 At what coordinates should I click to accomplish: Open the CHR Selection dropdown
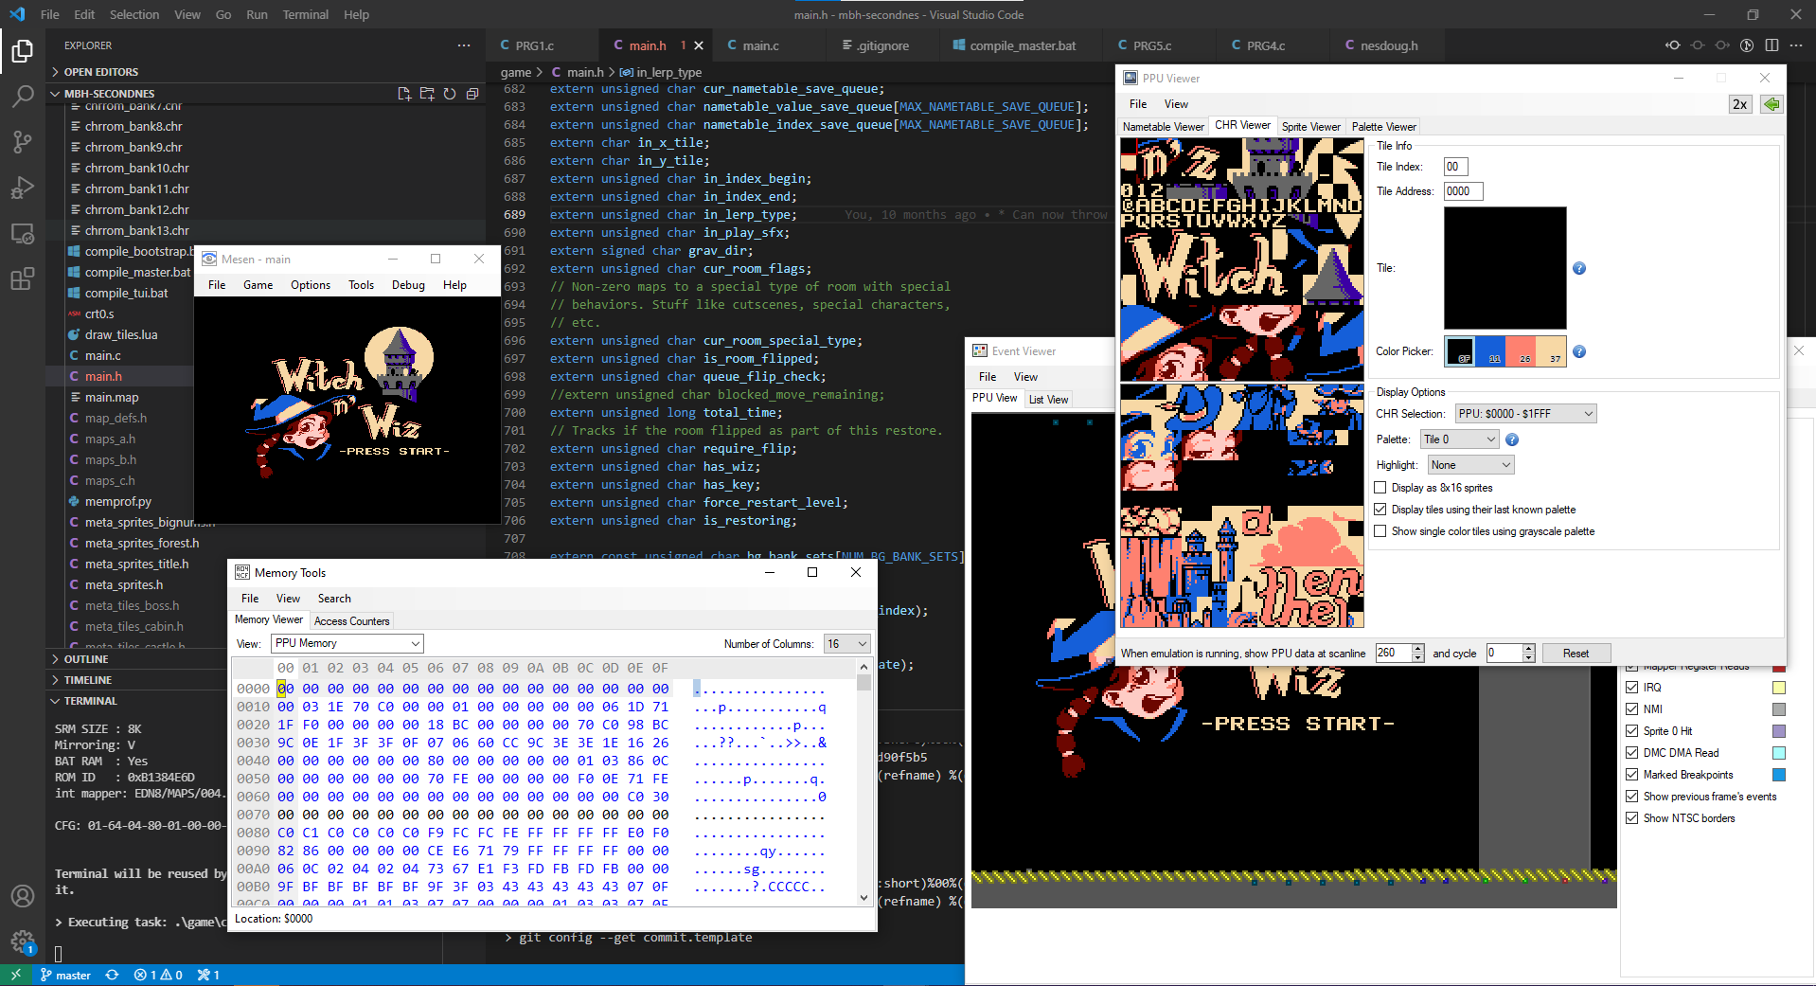tap(1525, 414)
